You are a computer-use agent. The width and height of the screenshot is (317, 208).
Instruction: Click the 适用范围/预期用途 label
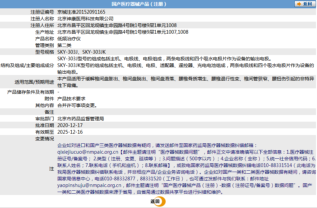34,82
